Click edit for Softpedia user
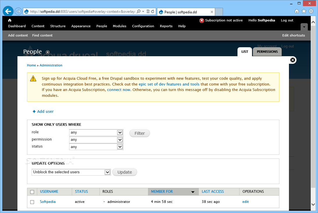 245,202
